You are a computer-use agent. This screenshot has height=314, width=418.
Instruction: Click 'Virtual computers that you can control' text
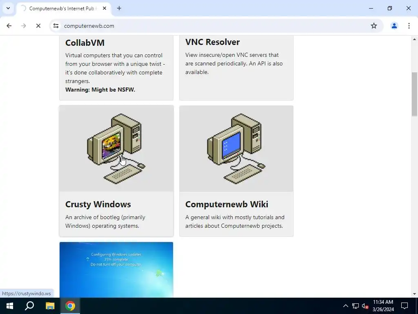[x=115, y=68]
